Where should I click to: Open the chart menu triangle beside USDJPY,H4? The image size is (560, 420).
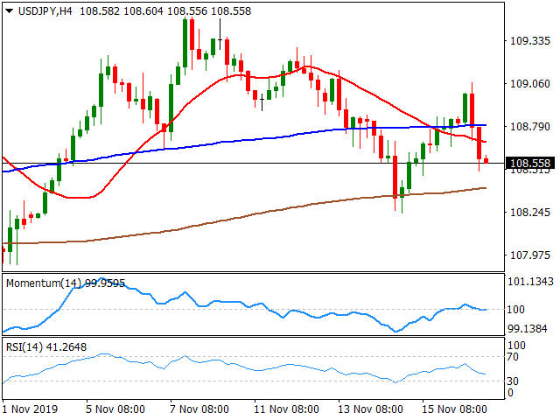click(x=10, y=11)
